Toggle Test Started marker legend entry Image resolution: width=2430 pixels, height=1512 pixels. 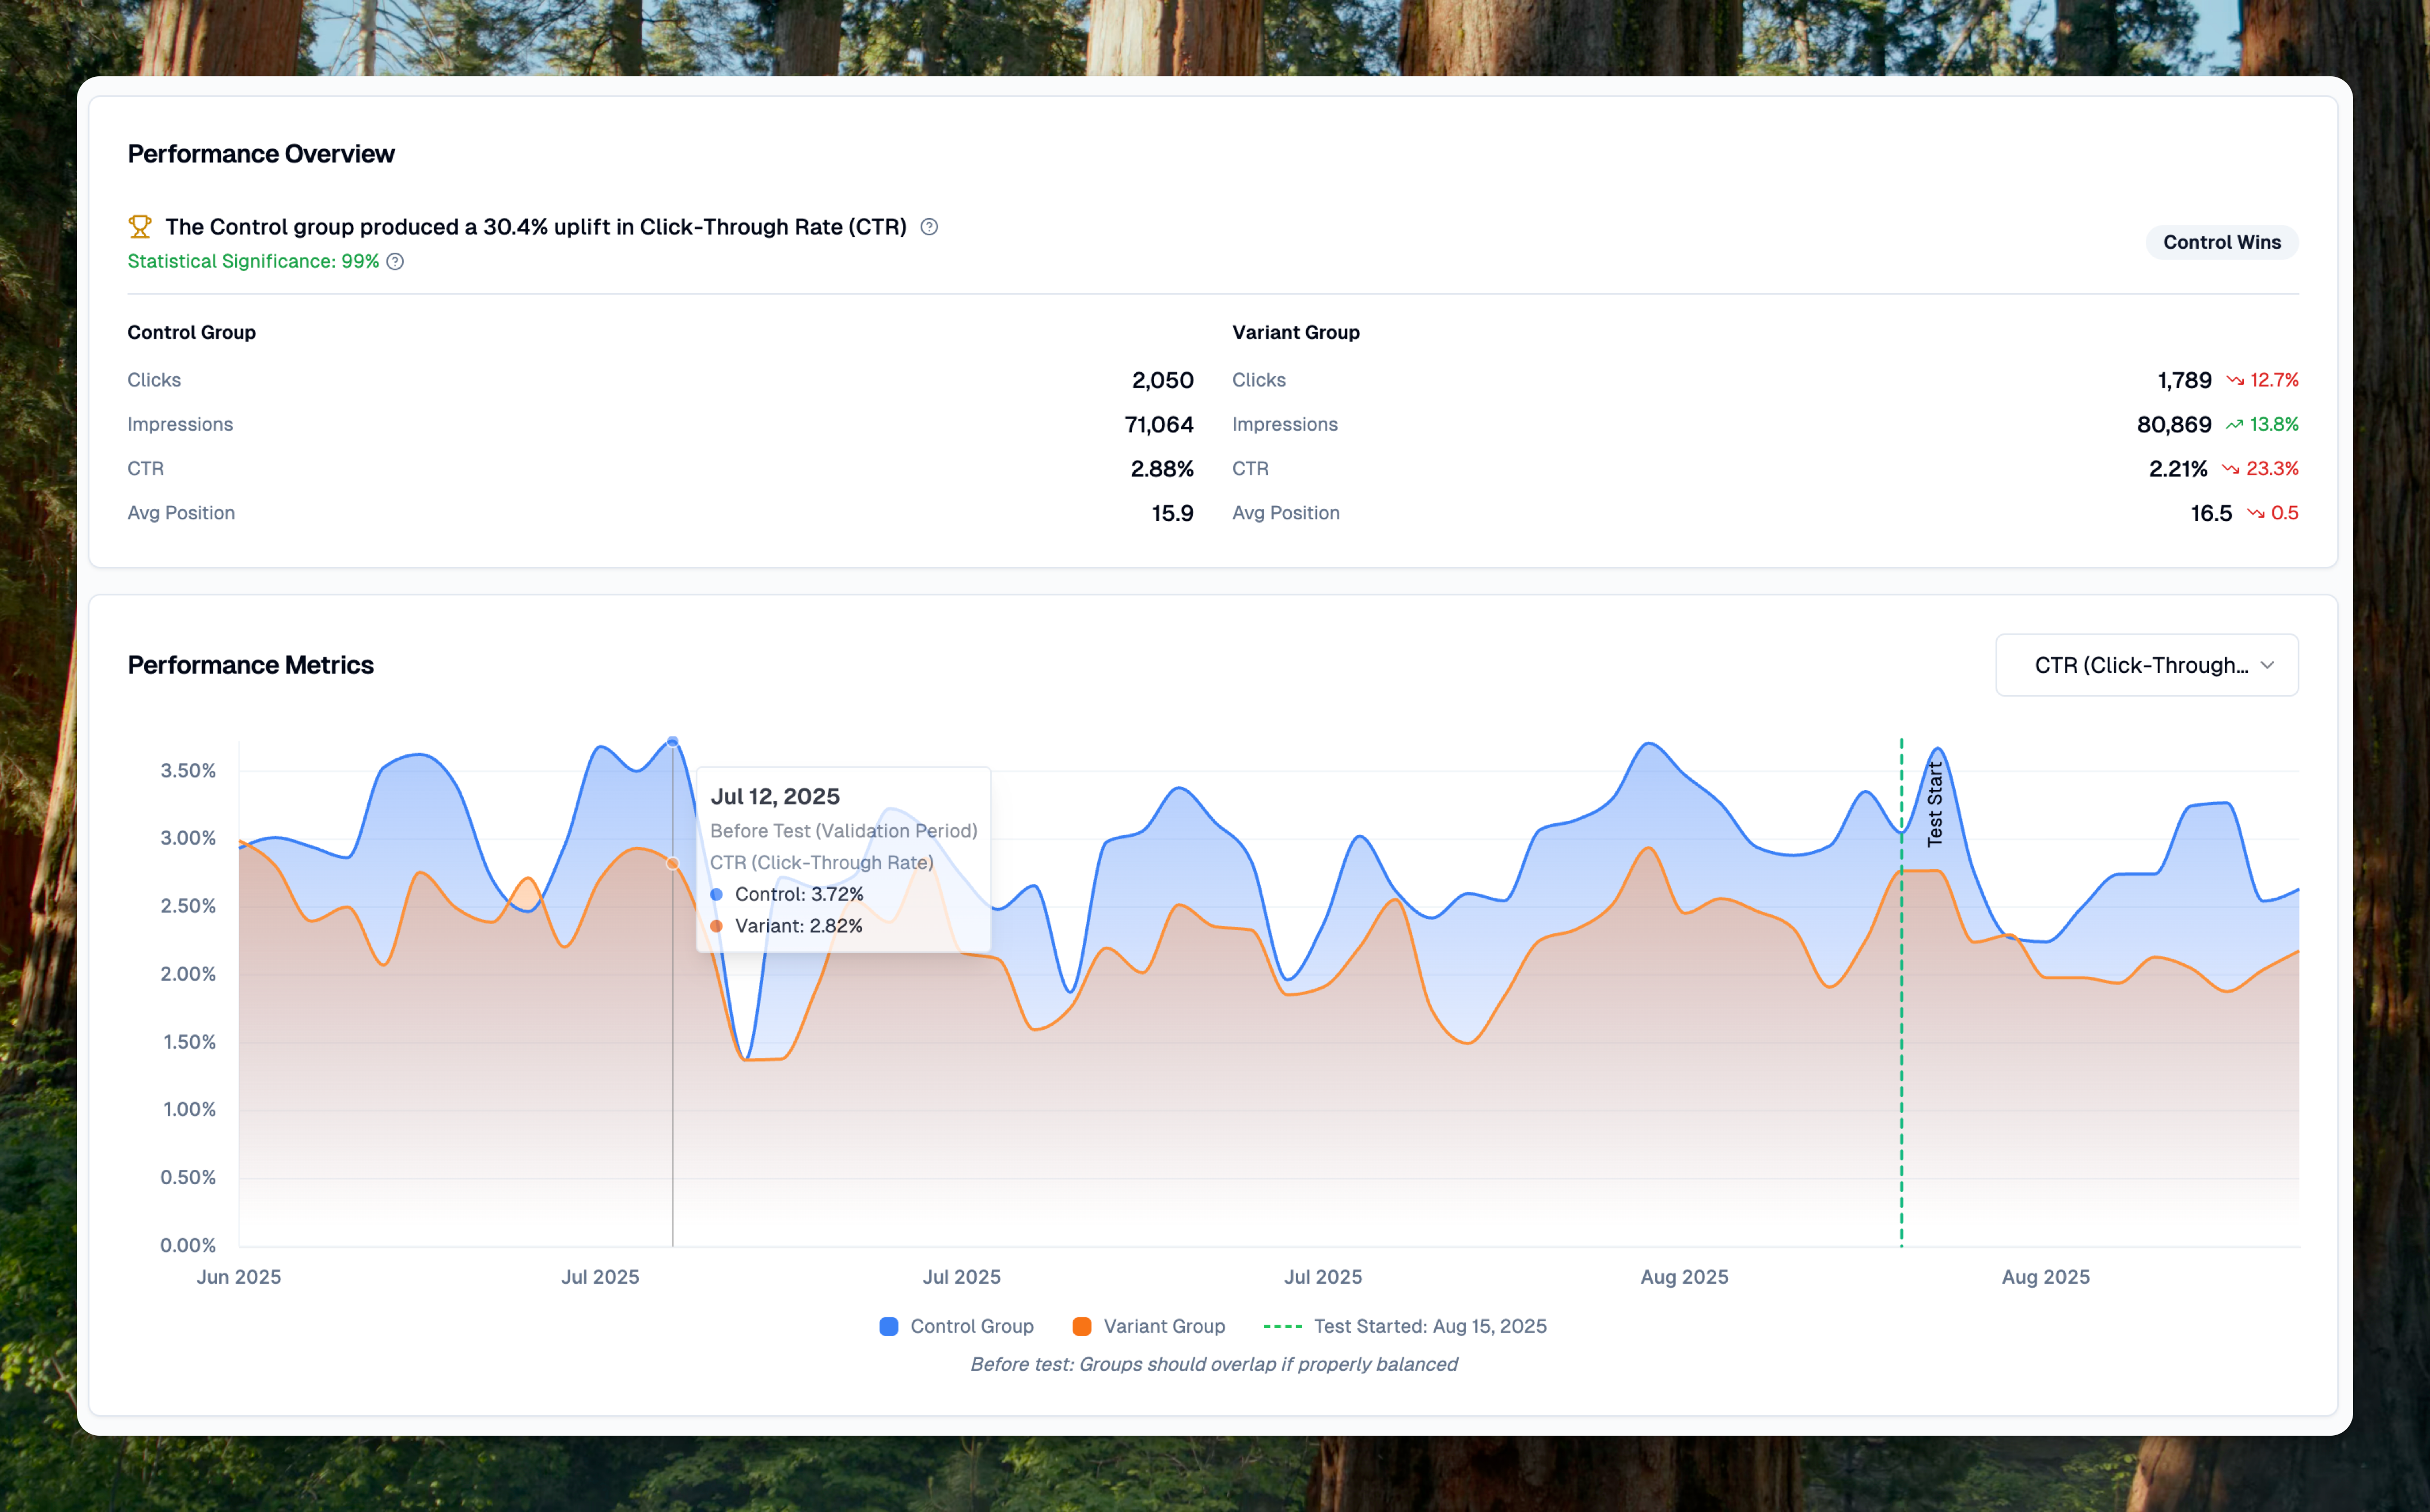[1429, 1326]
